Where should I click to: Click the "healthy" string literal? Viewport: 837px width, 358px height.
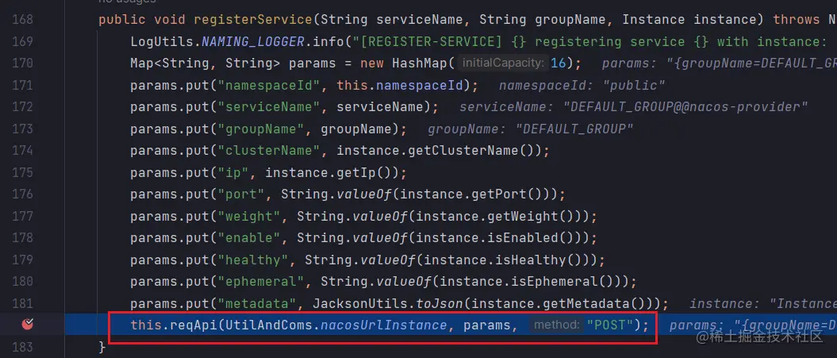pos(254,260)
